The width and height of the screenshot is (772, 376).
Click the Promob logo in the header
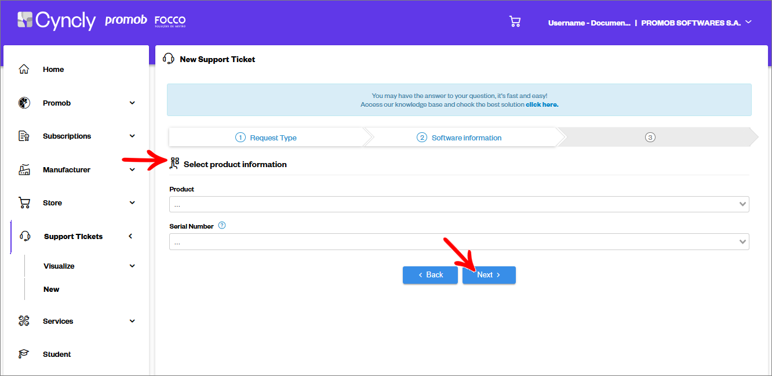[x=126, y=20]
